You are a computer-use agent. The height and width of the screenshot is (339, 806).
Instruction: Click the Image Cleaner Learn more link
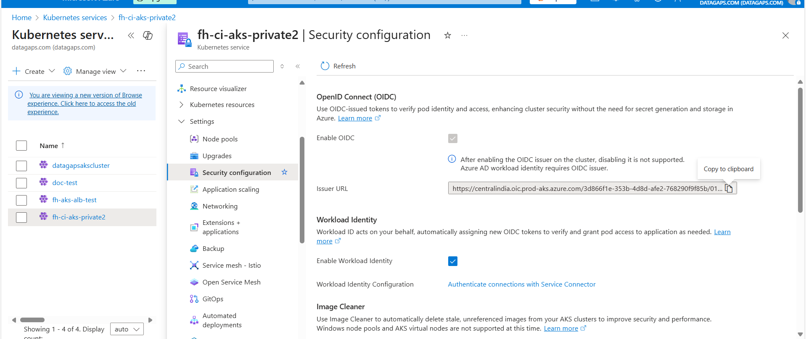(x=561, y=328)
